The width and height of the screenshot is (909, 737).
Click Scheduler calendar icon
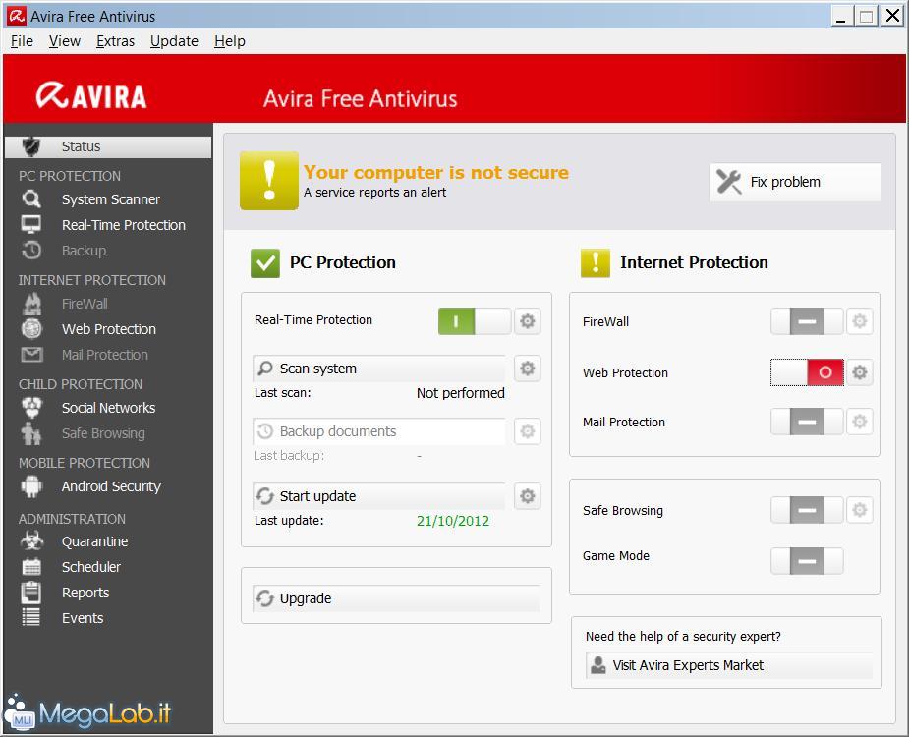[31, 567]
